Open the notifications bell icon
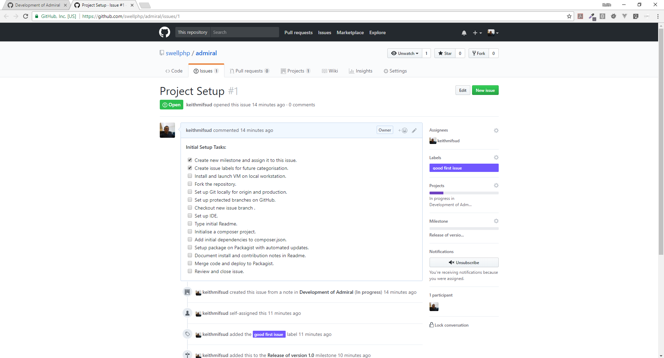This screenshot has width=664, height=358. click(x=464, y=33)
